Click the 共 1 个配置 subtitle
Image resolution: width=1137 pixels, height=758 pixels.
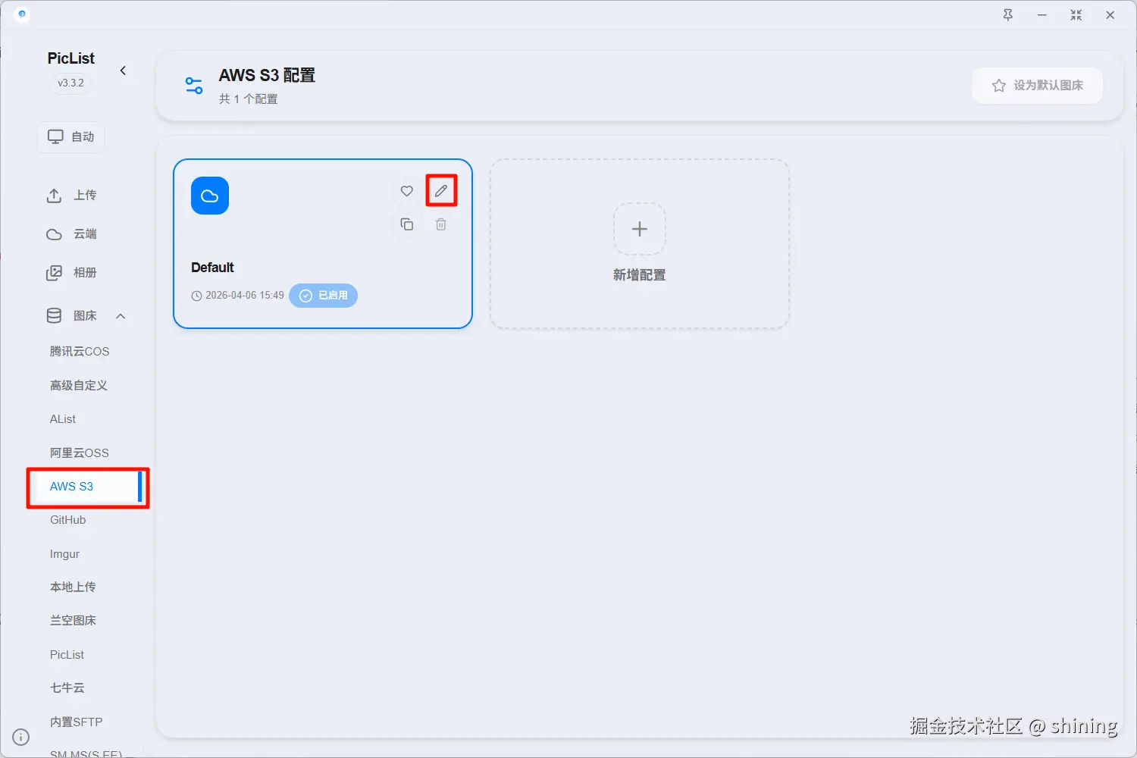point(249,99)
